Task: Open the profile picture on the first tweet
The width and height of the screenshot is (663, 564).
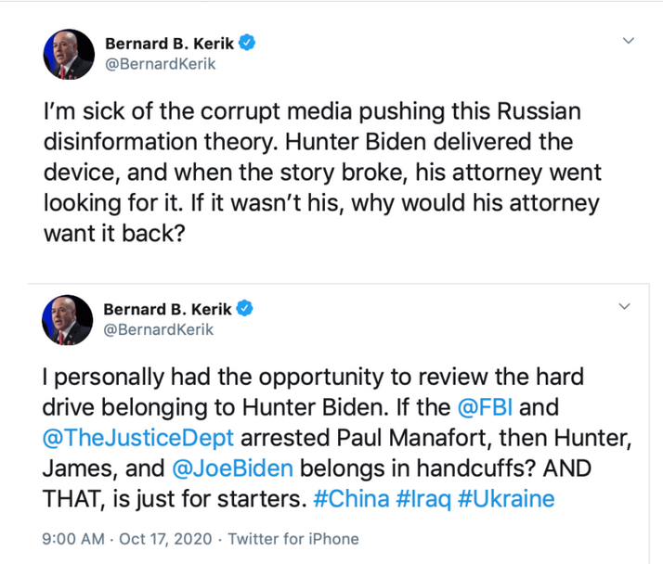Action: pos(69,54)
